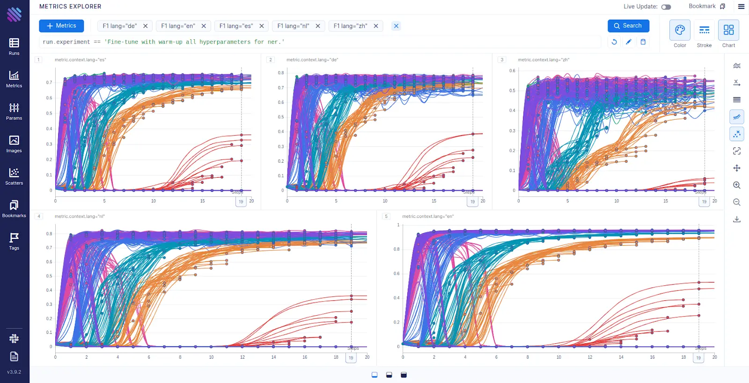Open the Metrics explorer in sidebar

[14, 79]
